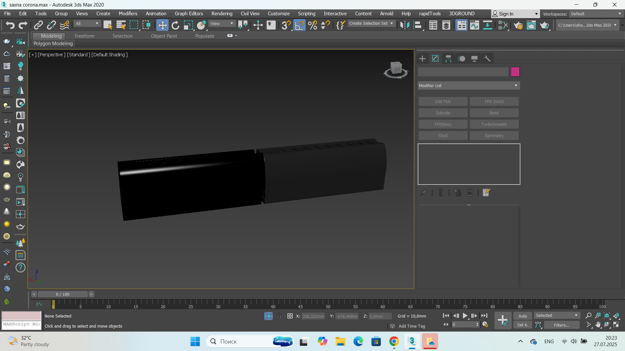Screen dimensions: 625x351
Task: Select the Undo arrow icon
Action: [x=10, y=25]
